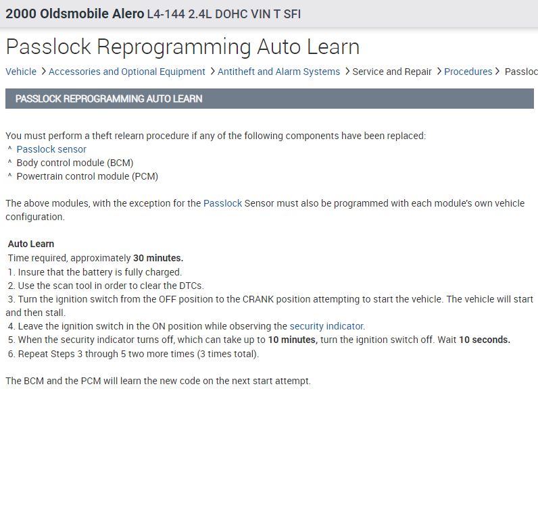Open the Vehicle breadcrumb link
The height and width of the screenshot is (528, 538).
(x=21, y=72)
